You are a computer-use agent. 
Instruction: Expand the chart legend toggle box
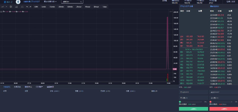pos(1,12)
